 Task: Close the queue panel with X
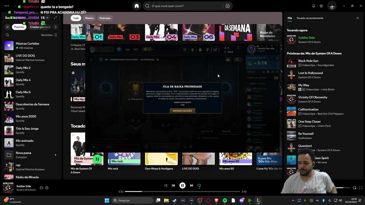pyautogui.click(x=358, y=18)
